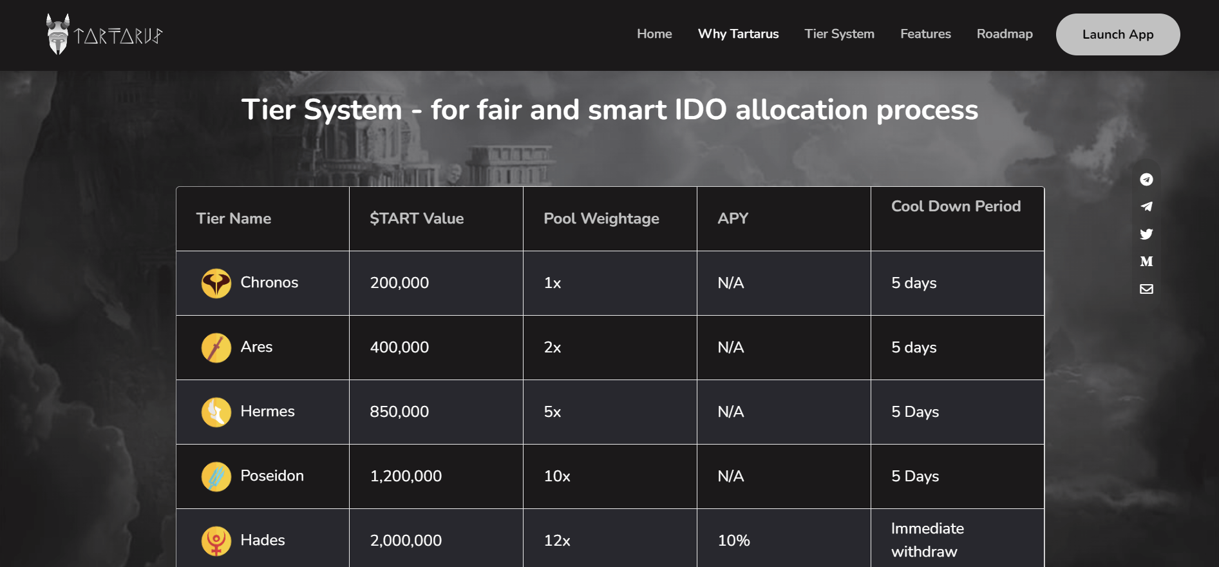This screenshot has width=1219, height=567.
Task: Click the circular Telegram icon in sidebar
Action: [1146, 180]
